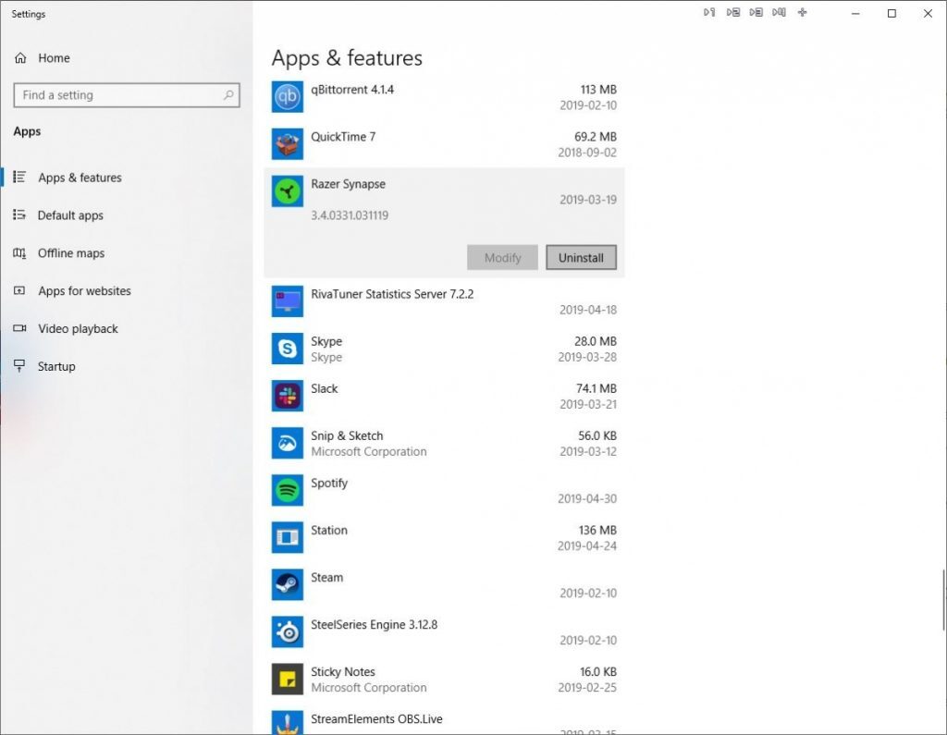The height and width of the screenshot is (735, 947).
Task: Select Steam in the apps list
Action: pos(326,578)
